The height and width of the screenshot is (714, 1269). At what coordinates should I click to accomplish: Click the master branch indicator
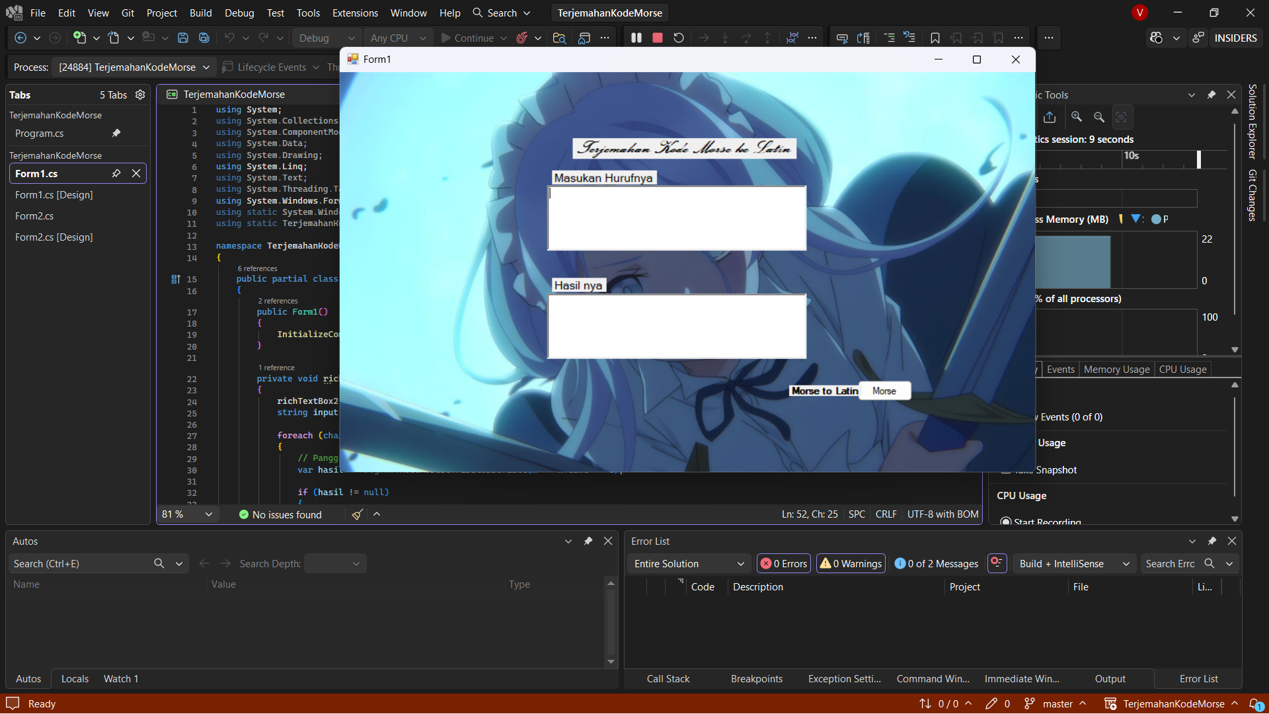point(1056,704)
